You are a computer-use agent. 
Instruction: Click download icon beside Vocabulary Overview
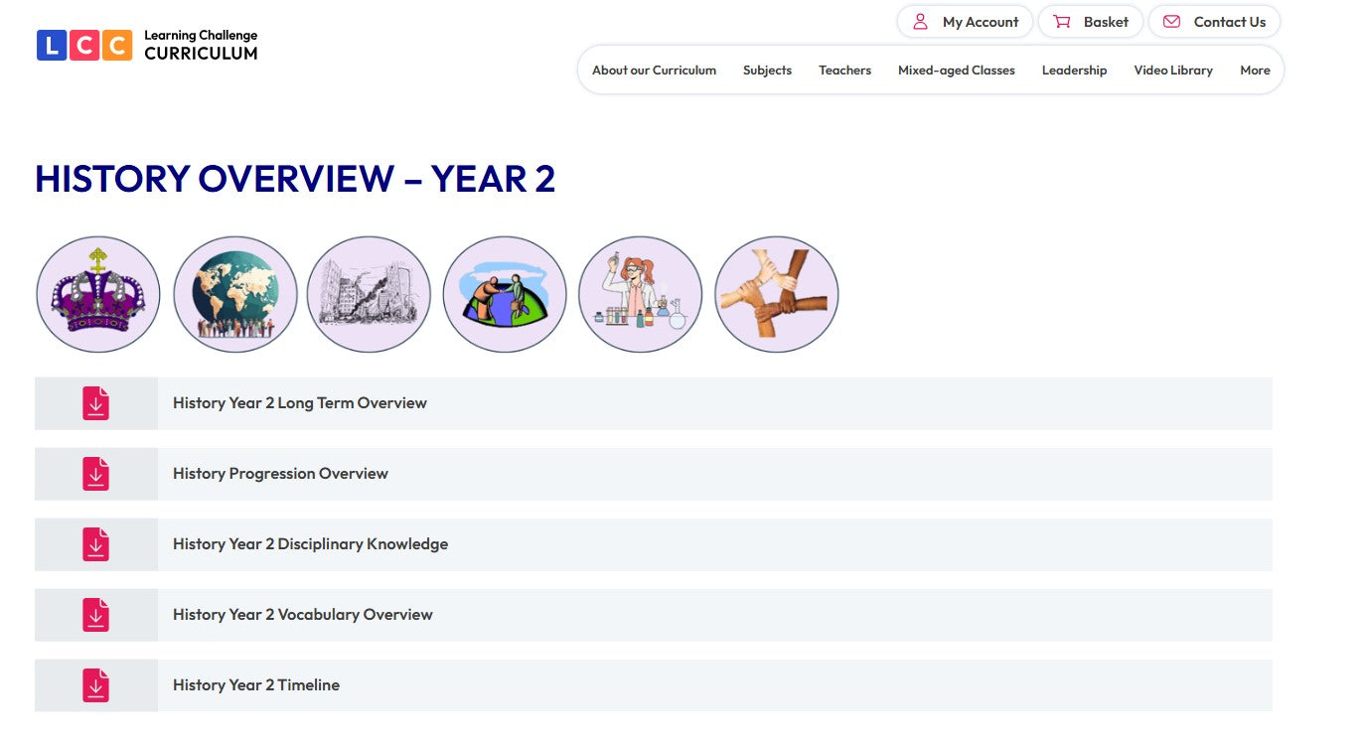(x=95, y=615)
